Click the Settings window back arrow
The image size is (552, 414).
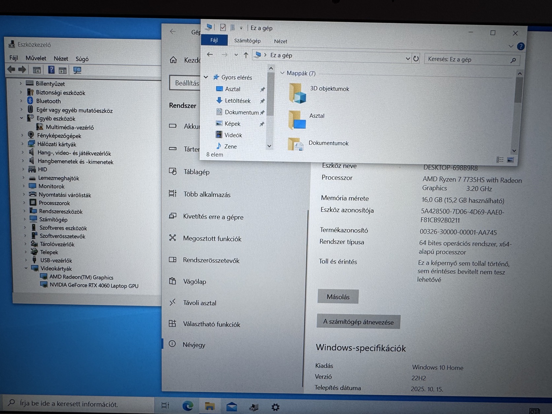173,31
